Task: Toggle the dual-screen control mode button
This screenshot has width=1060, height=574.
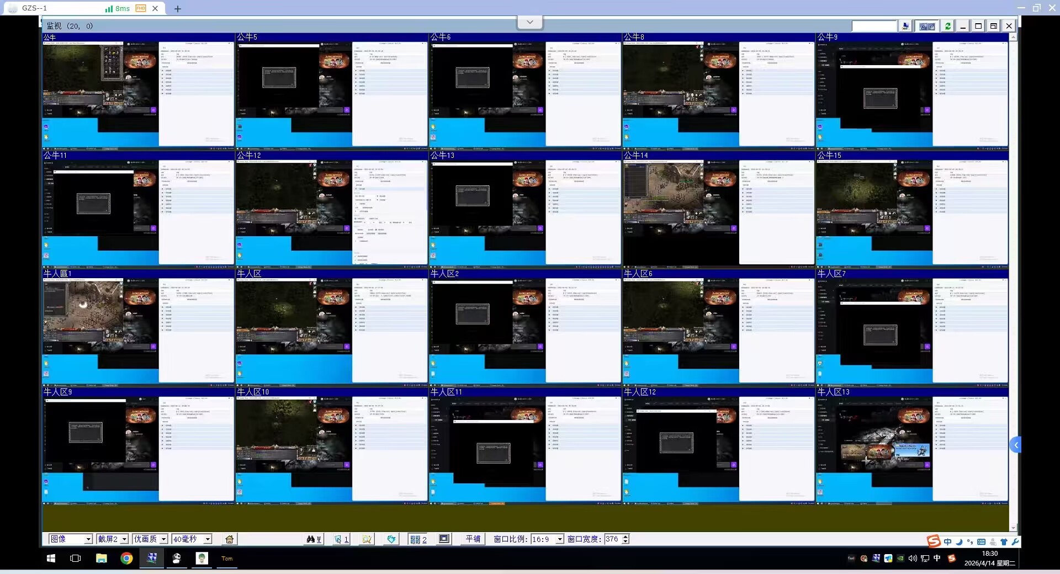Action: click(927, 26)
